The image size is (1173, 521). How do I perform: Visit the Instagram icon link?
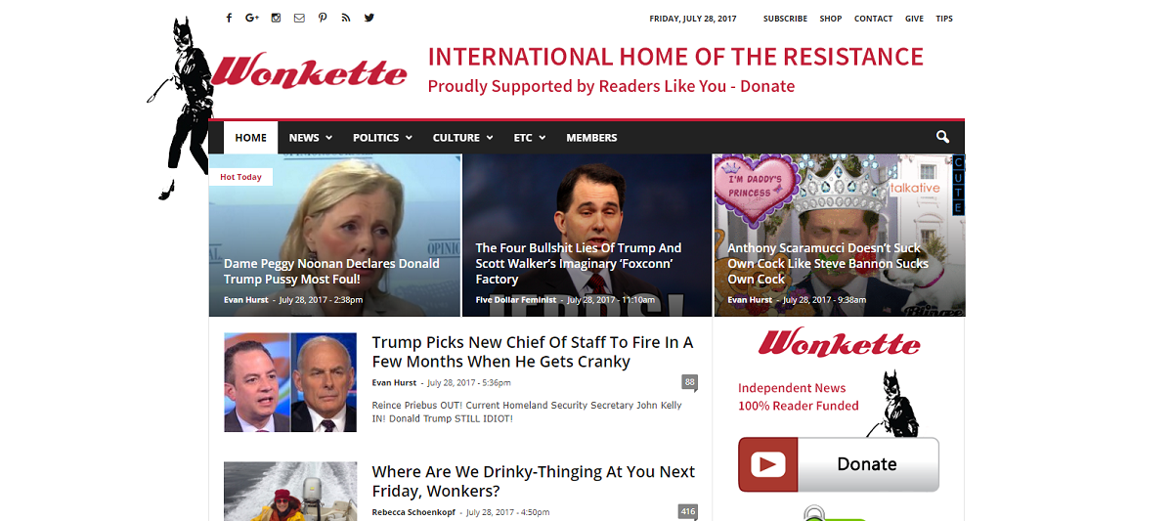point(276,18)
